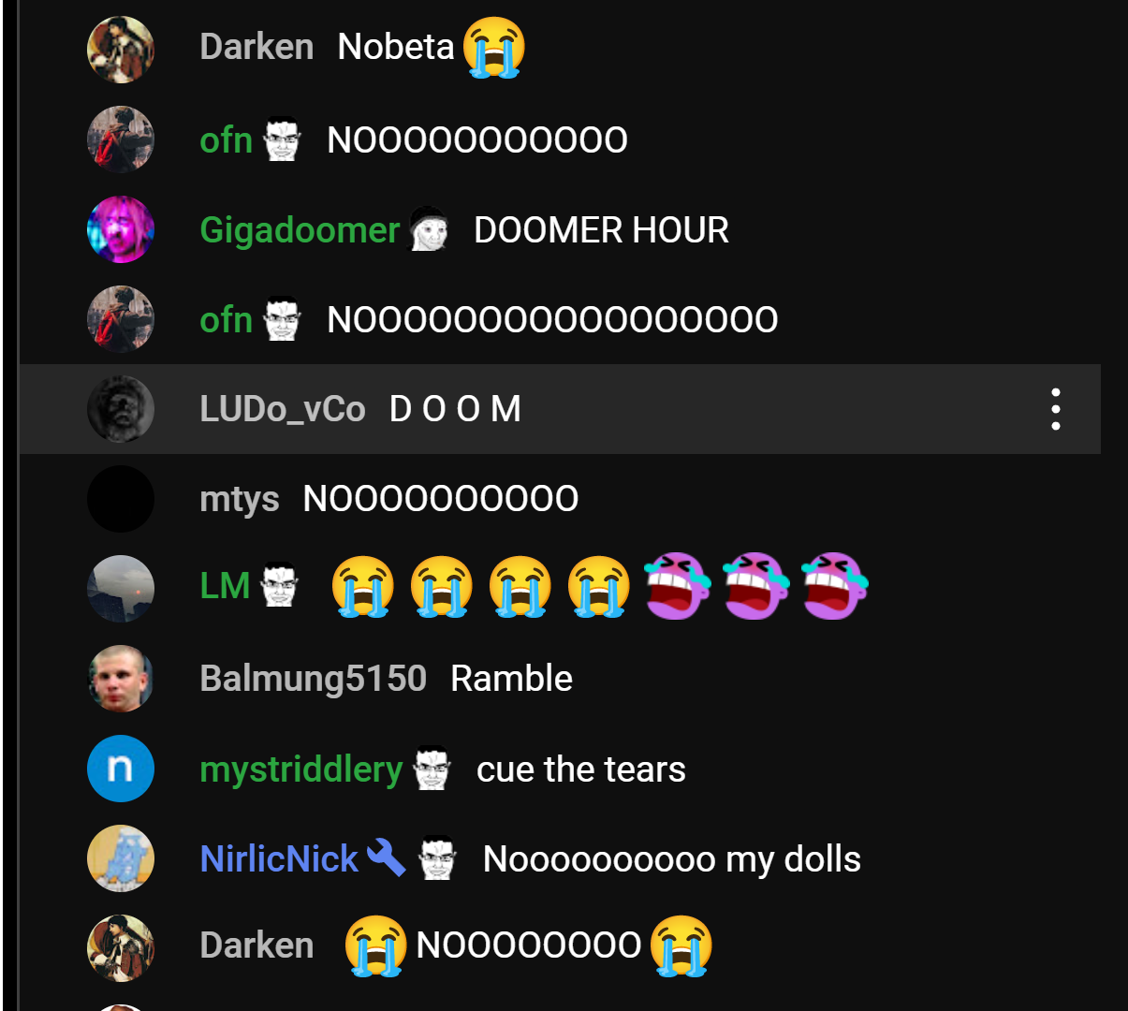Click the member badge on ofn's top message
The width and height of the screenshot is (1128, 1011).
click(282, 139)
